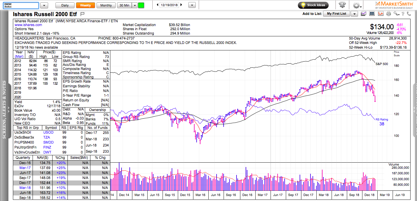
Task: Click the 12/19/2018 date field
Action: pos(169,5)
